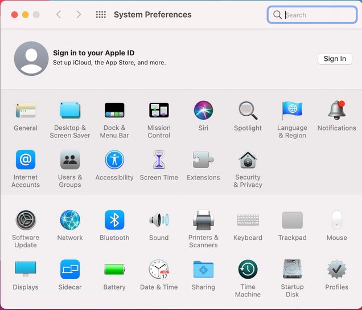Image resolution: width=362 pixels, height=310 pixels.
Task: Click the search magnifying glass icon
Action: click(x=277, y=15)
